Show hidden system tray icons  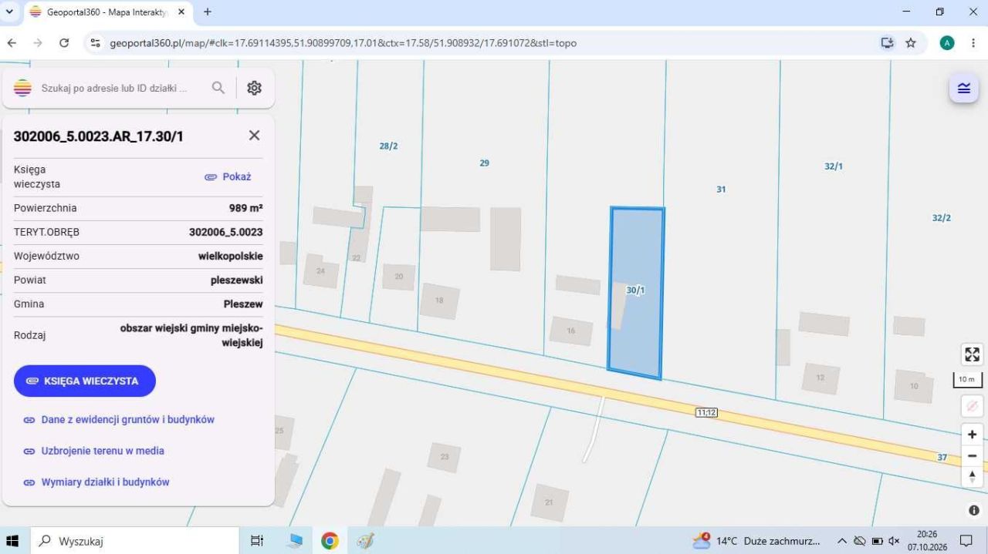point(842,541)
